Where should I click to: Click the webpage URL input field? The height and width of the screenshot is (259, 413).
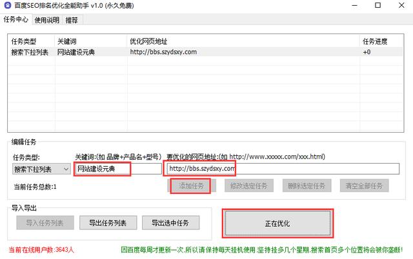[283, 169]
